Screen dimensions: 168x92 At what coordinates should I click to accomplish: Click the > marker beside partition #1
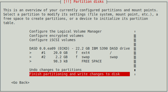(30, 53)
